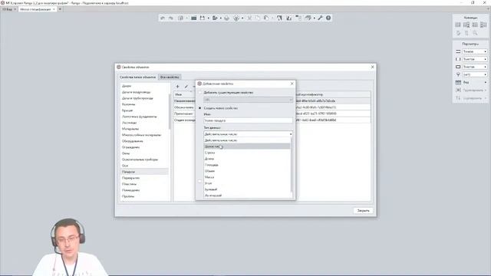Click the sorting icon in Parameters panel
The image size is (491, 276).
(458, 98)
